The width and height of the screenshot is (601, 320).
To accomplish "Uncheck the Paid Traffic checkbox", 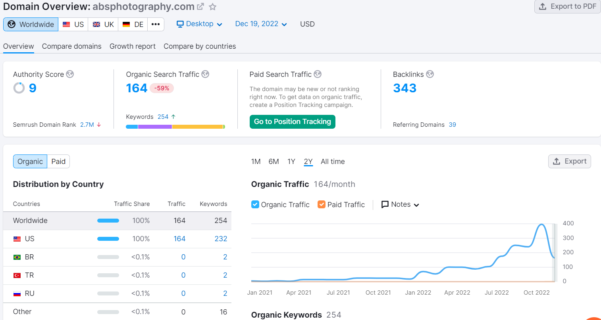I will pyautogui.click(x=322, y=204).
